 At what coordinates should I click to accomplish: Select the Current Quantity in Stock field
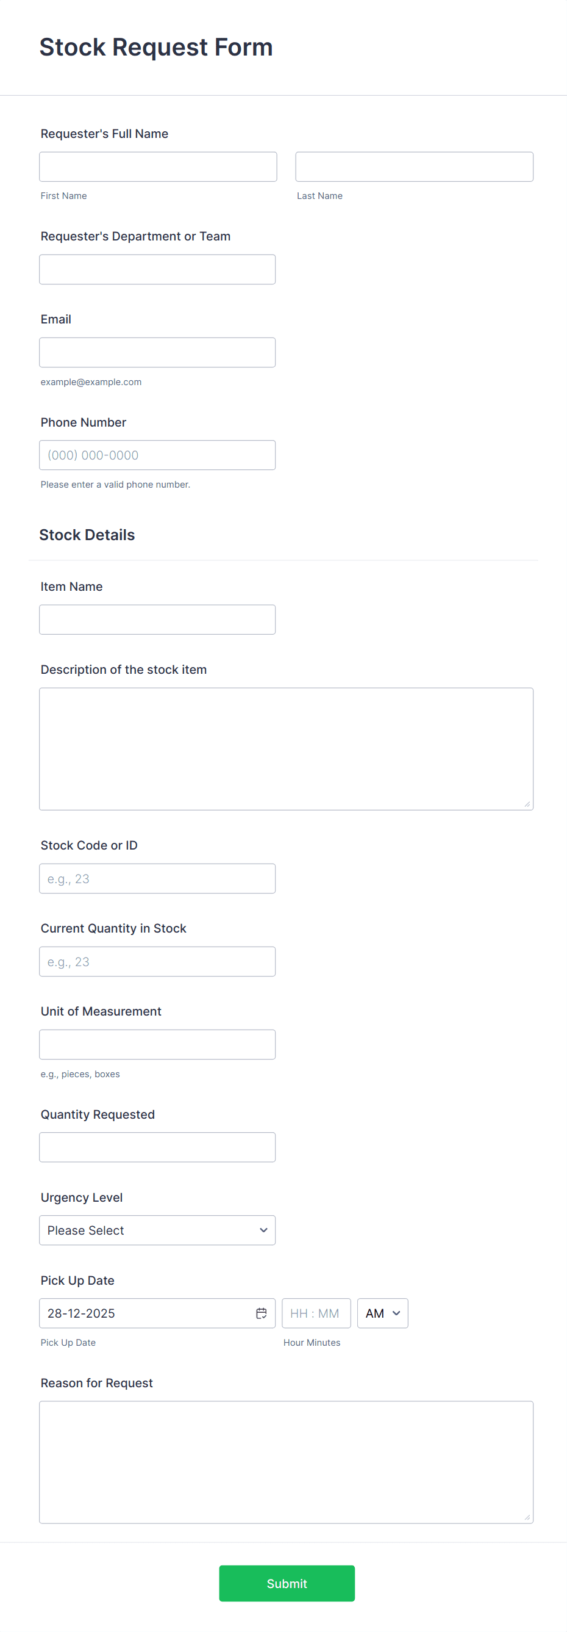(x=157, y=961)
